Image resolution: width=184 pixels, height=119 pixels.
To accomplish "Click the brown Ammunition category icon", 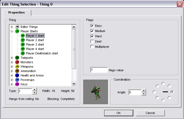I will [x=17, y=71].
